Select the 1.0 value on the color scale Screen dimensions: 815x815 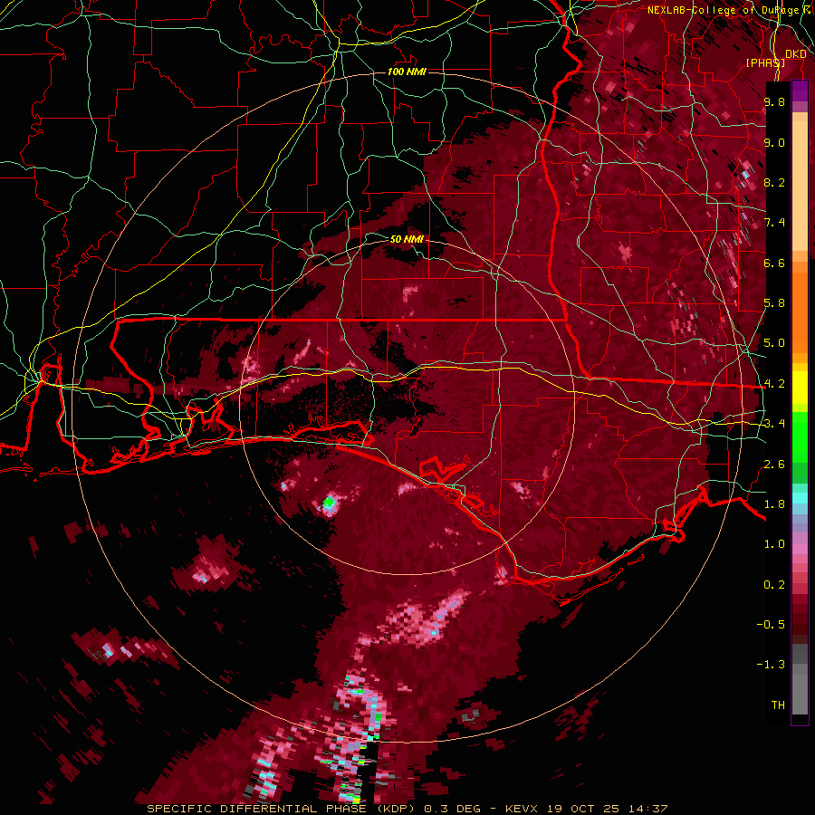[x=774, y=544]
